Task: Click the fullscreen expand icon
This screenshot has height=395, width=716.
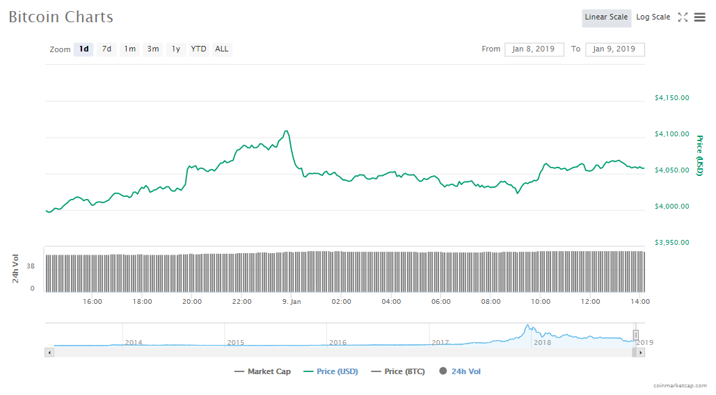Action: coord(683,17)
